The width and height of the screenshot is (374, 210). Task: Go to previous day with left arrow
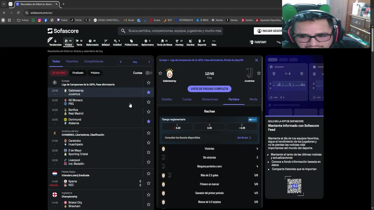click(x=121, y=62)
